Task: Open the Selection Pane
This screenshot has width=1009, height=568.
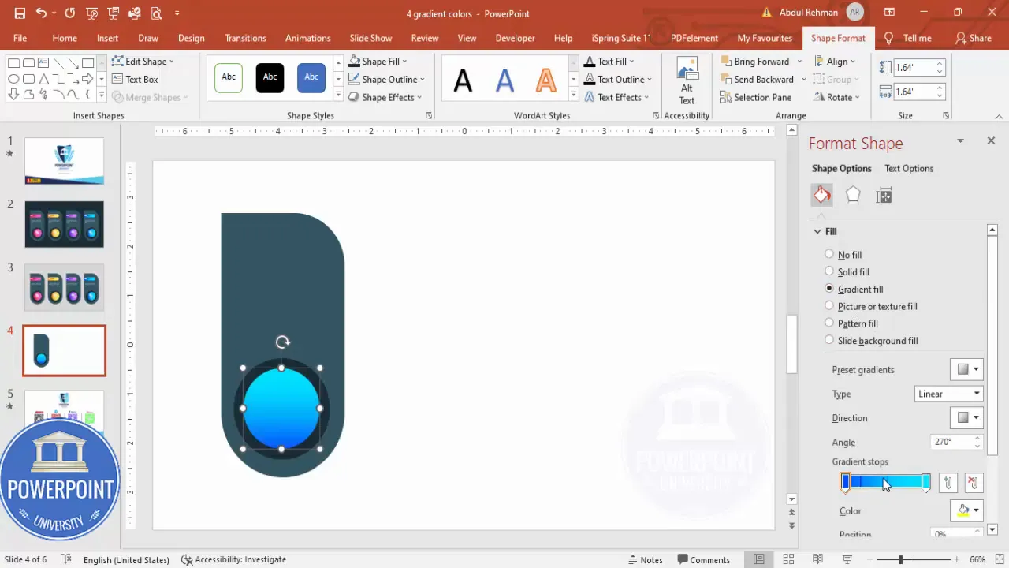Action: (757, 97)
